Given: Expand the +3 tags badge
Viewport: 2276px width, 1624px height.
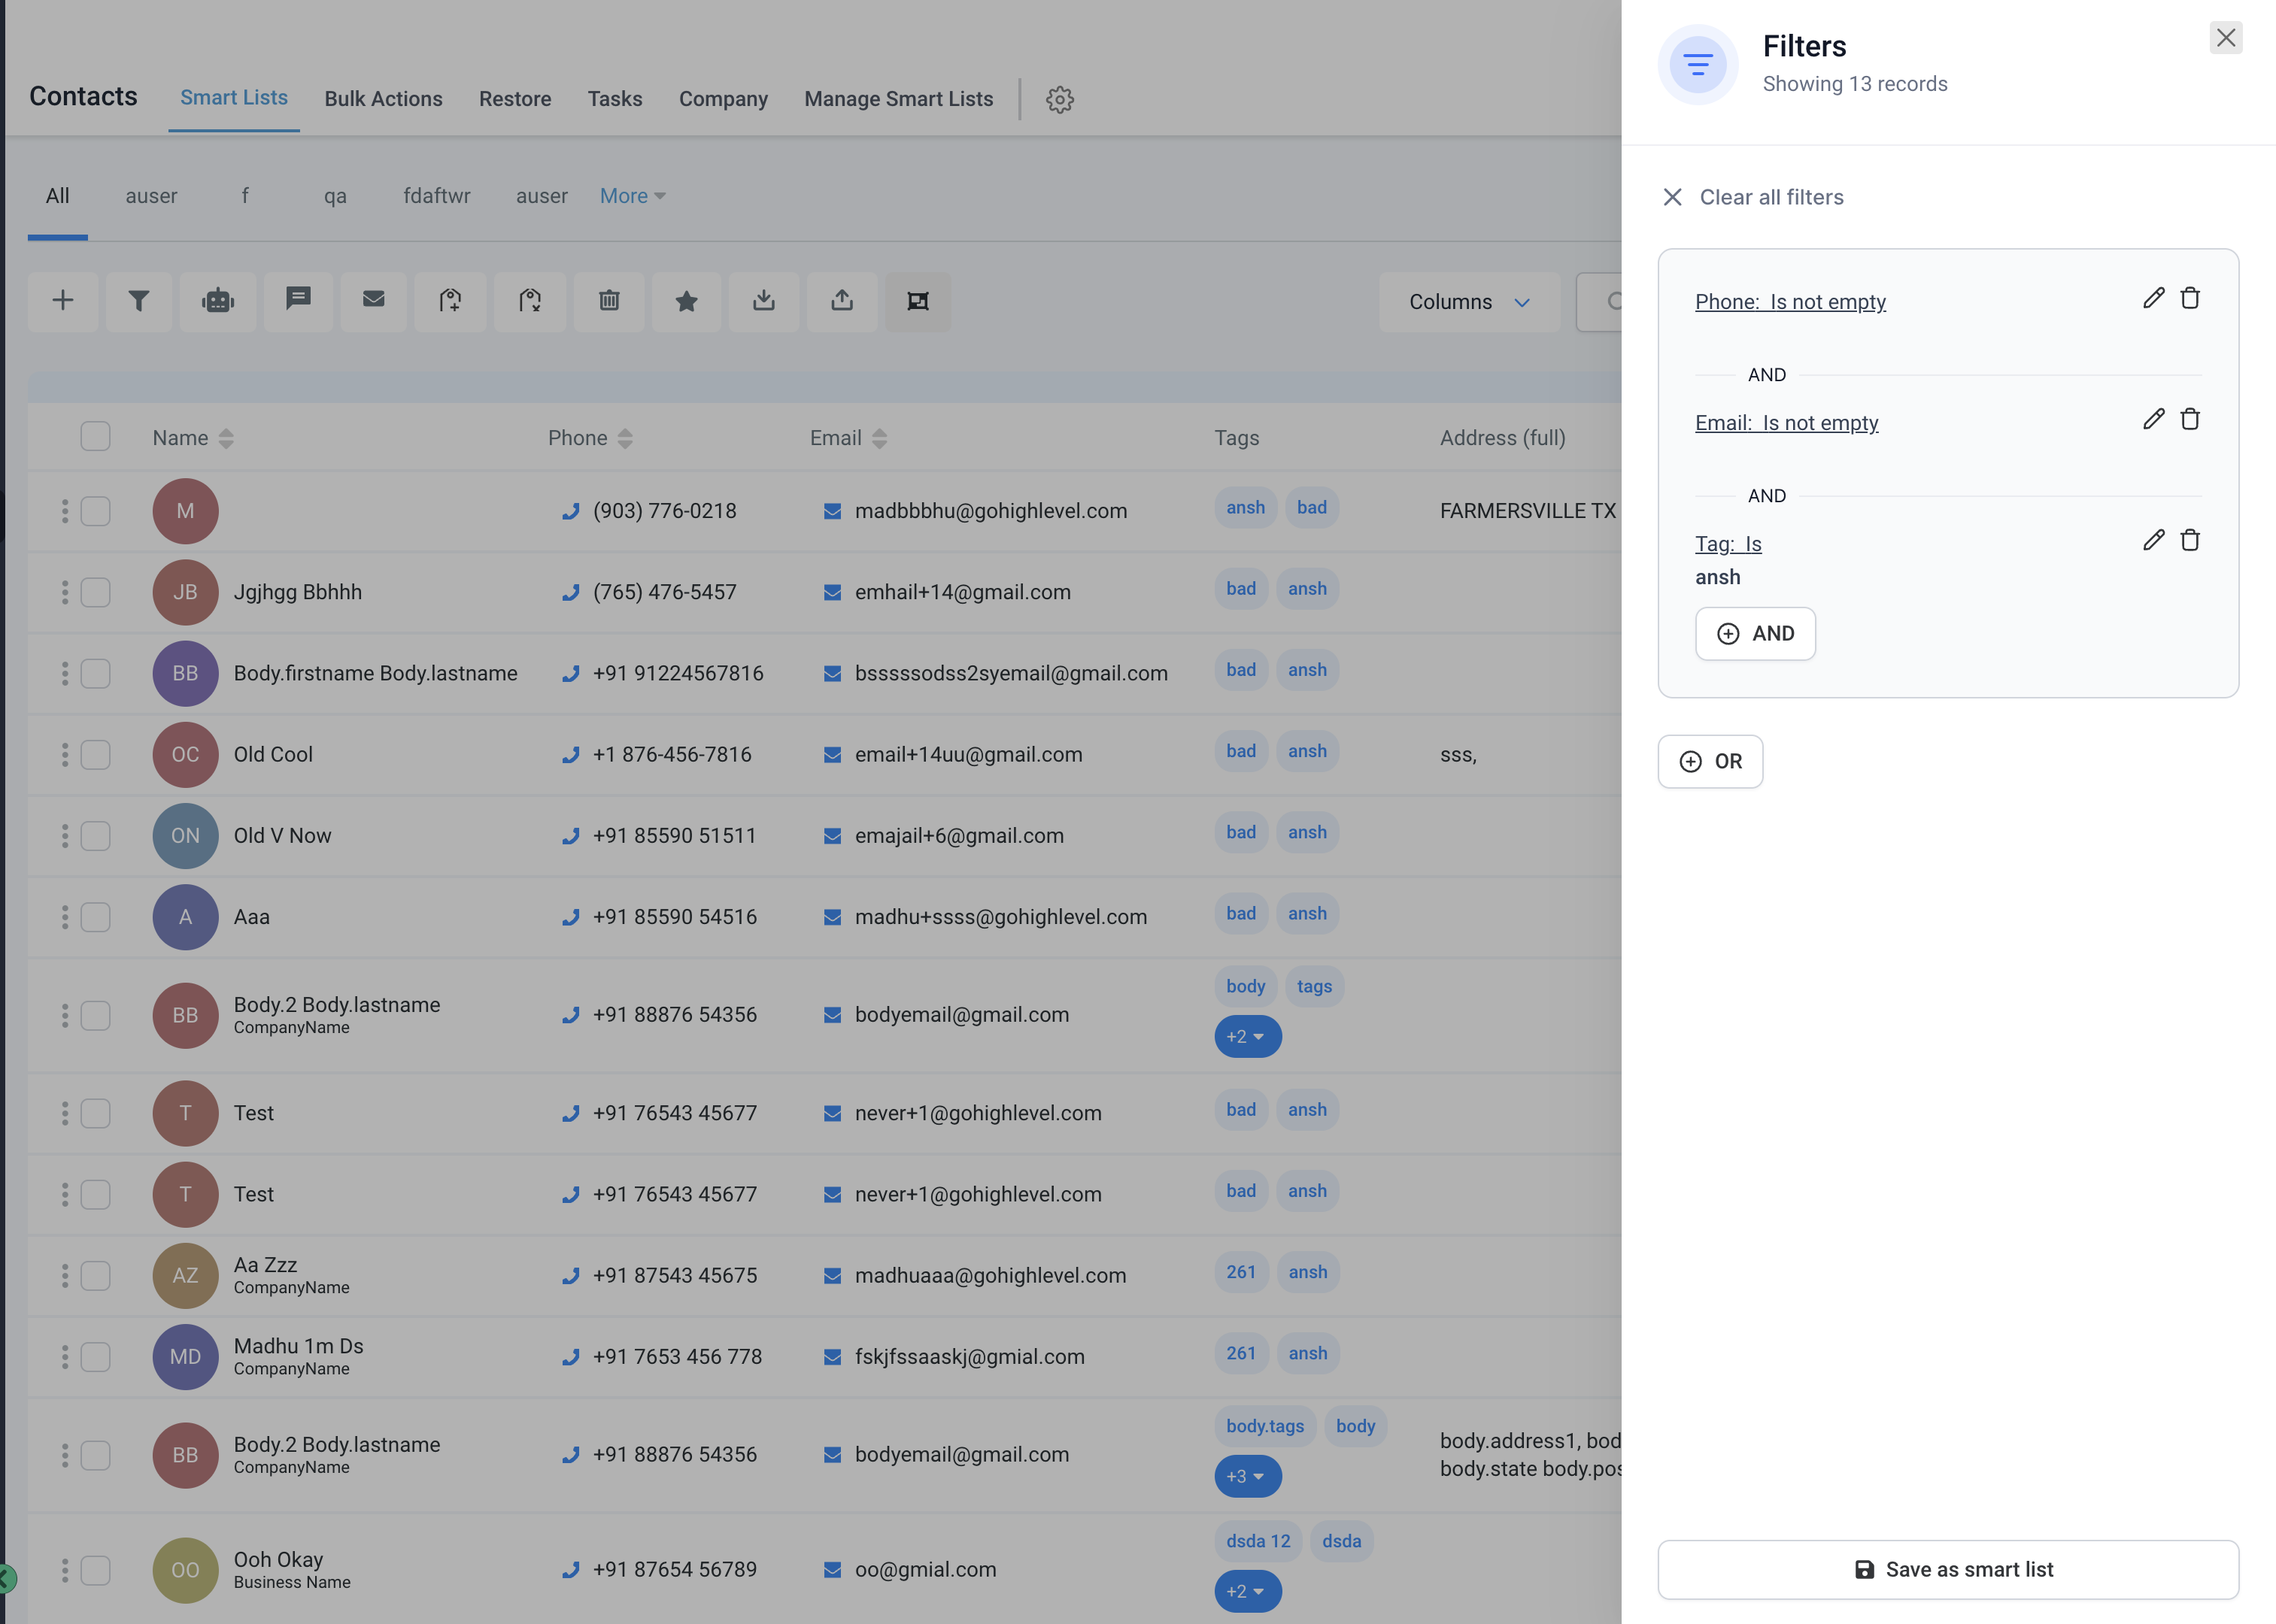Looking at the screenshot, I should tap(1246, 1477).
